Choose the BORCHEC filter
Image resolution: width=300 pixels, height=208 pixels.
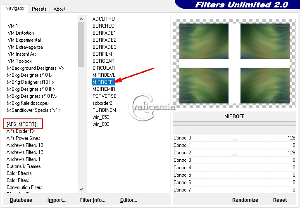103,26
